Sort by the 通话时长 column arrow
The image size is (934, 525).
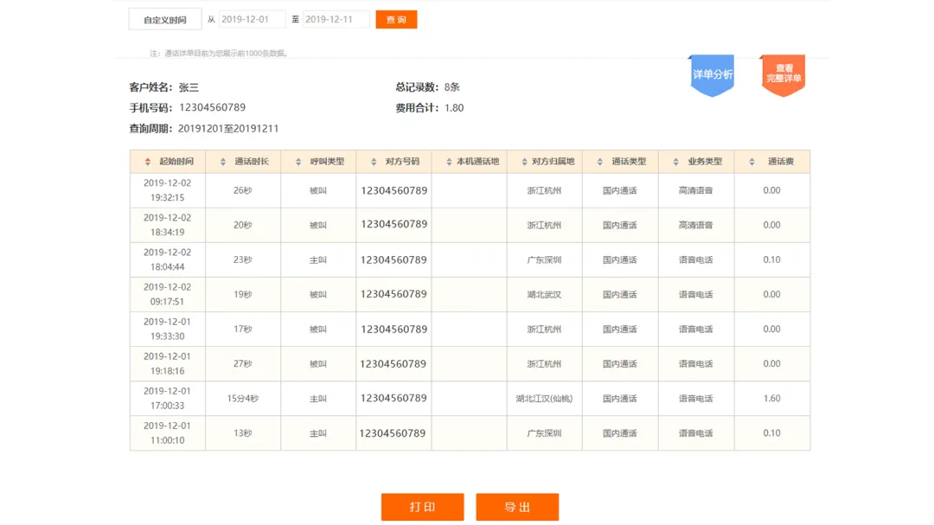pyautogui.click(x=223, y=162)
